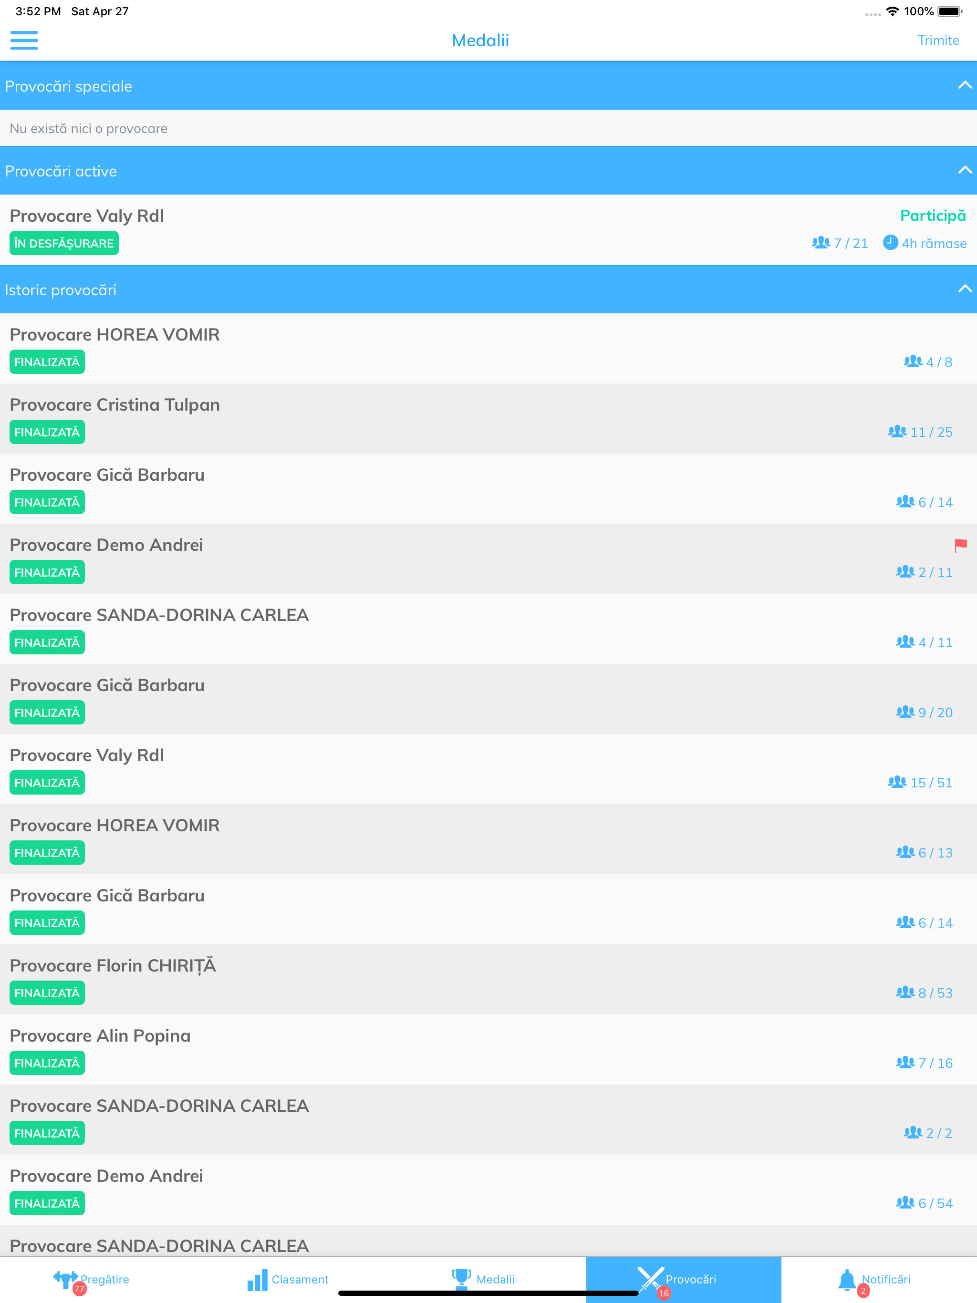Image resolution: width=977 pixels, height=1303 pixels.
Task: Open active Provocare Valy Rdl challenge
Action: (x=488, y=230)
